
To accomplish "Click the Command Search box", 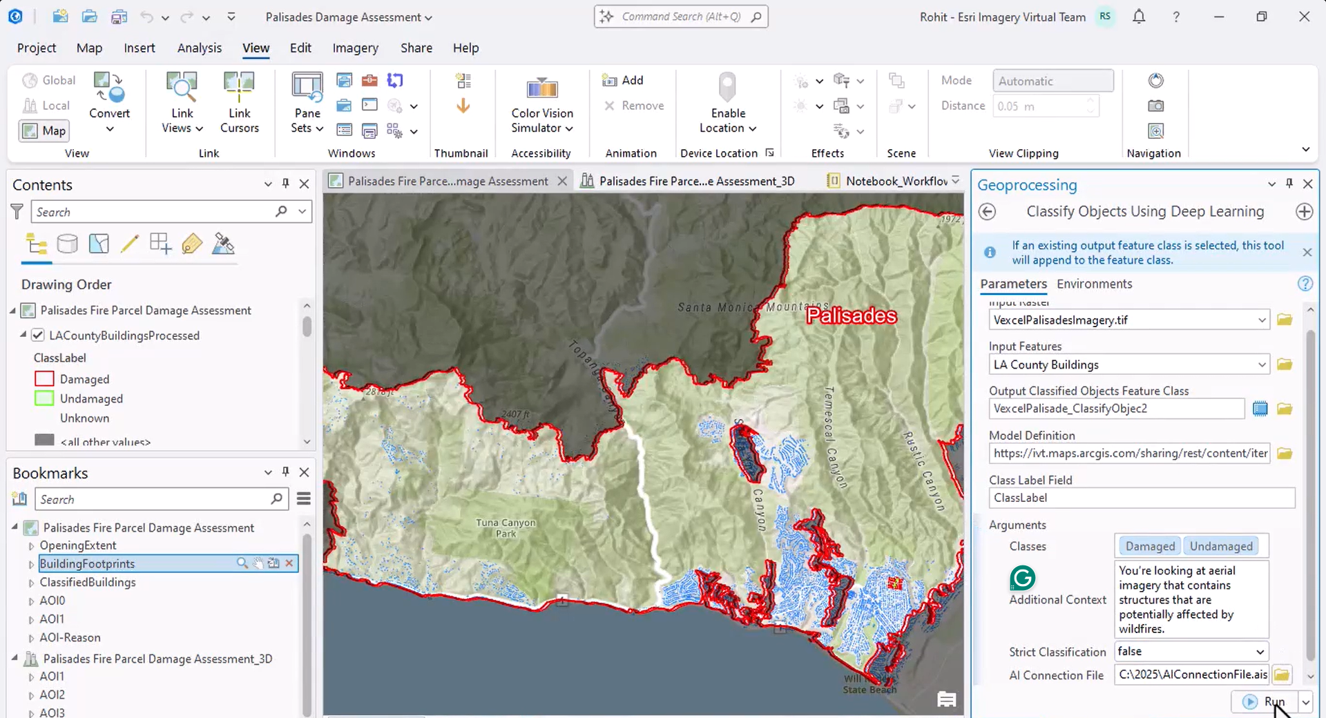I will tap(680, 17).
